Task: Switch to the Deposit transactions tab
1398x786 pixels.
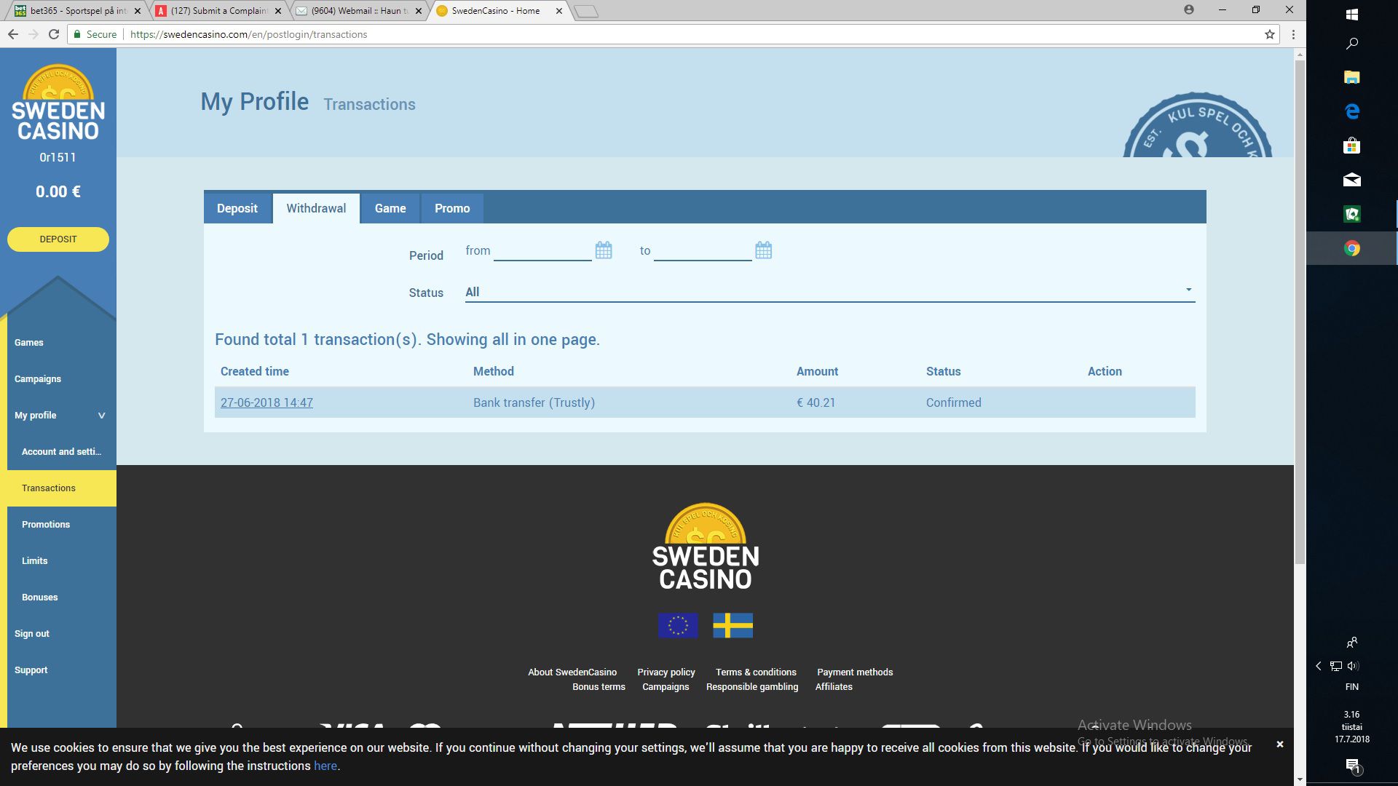Action: 237,208
